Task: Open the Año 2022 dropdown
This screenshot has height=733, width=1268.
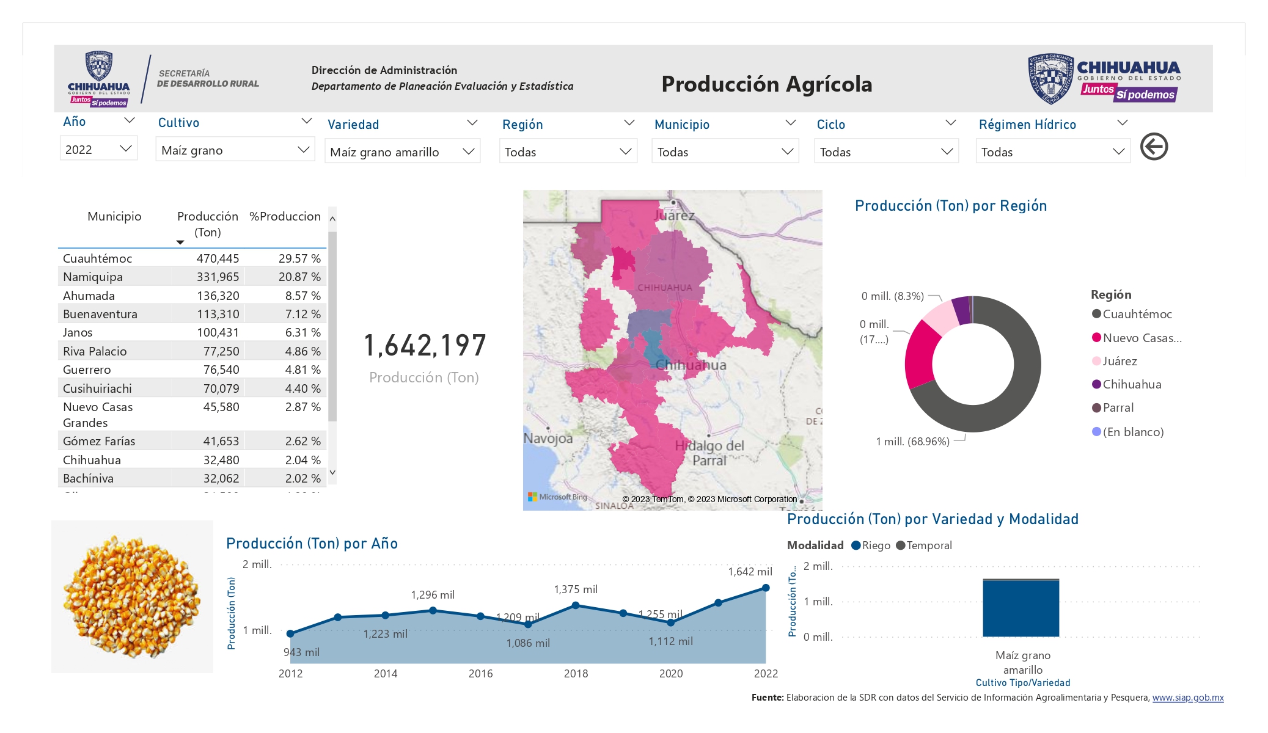Action: coord(98,149)
